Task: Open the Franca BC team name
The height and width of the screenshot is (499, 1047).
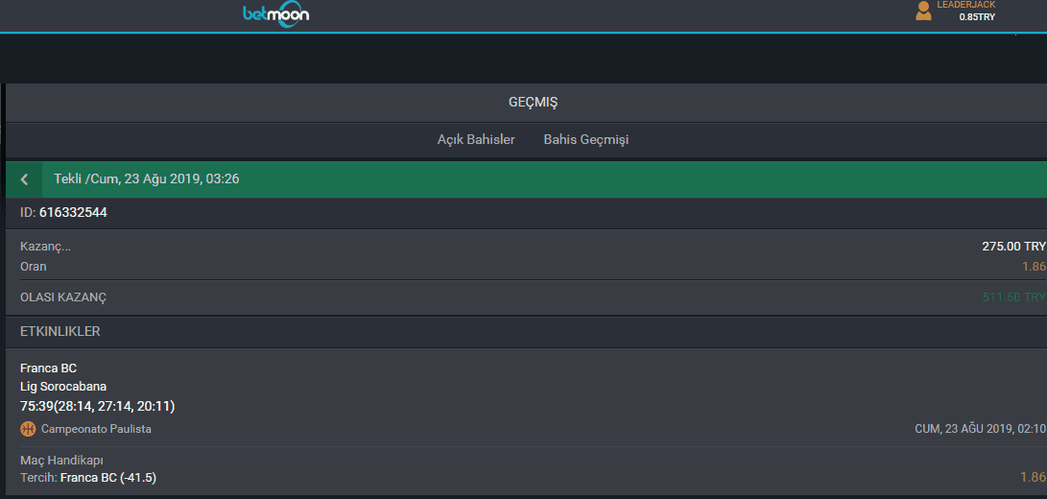Action: pyautogui.click(x=49, y=368)
